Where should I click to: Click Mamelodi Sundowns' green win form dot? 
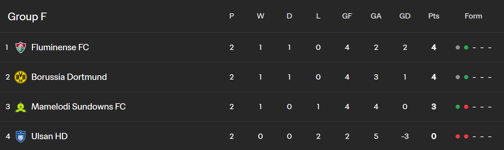pyautogui.click(x=458, y=107)
